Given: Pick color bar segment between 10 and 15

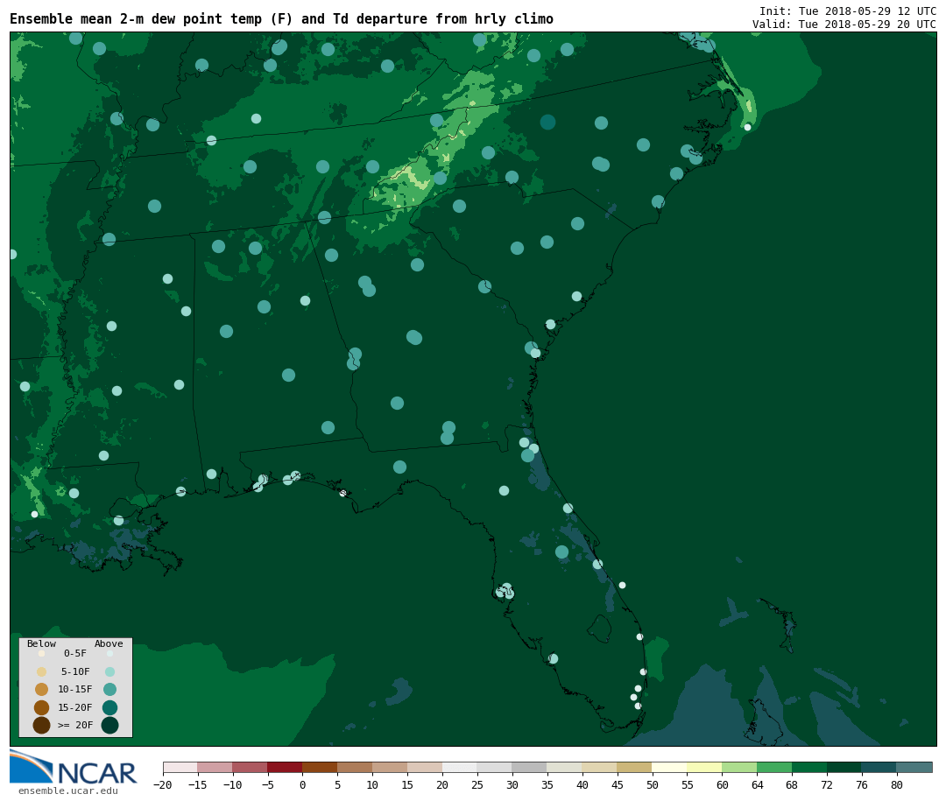Looking at the screenshot, I should 390,767.
